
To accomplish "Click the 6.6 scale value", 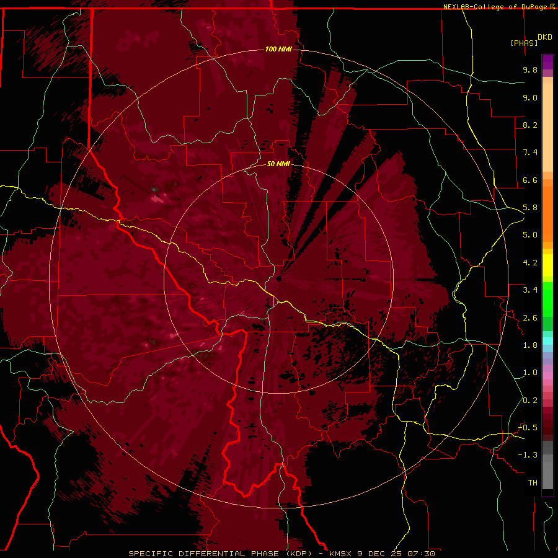I will (530, 180).
